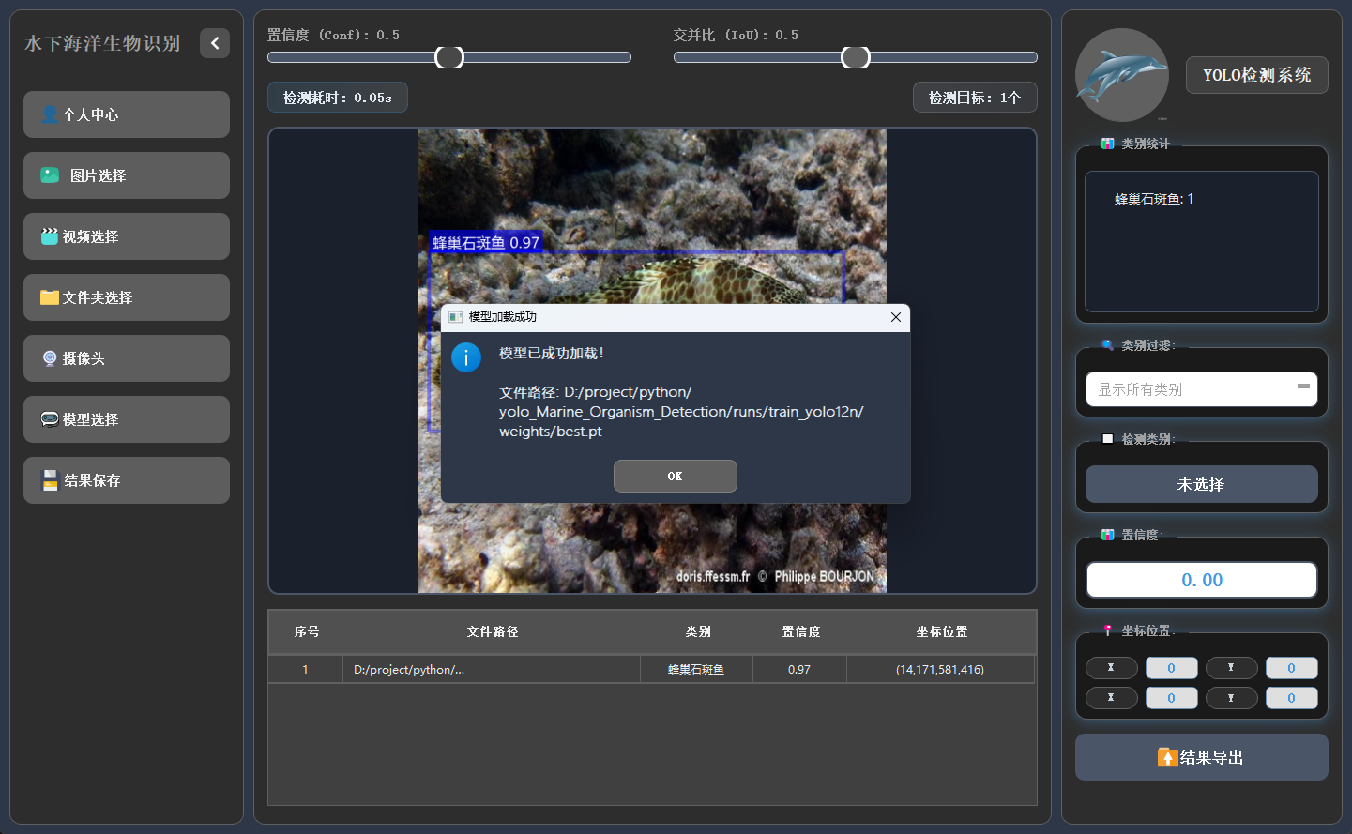Click the 文件夹选择 folder icon
This screenshot has height=834, width=1352.
[50, 297]
